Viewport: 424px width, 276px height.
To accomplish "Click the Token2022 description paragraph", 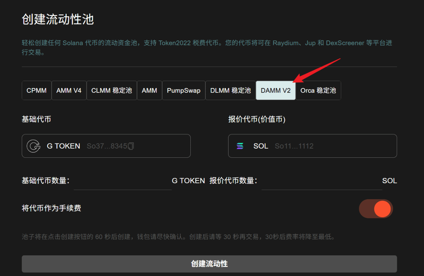I will [x=207, y=48].
